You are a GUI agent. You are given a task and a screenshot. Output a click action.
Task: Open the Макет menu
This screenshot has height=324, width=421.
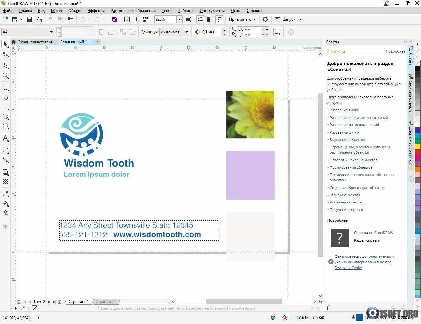(56, 11)
